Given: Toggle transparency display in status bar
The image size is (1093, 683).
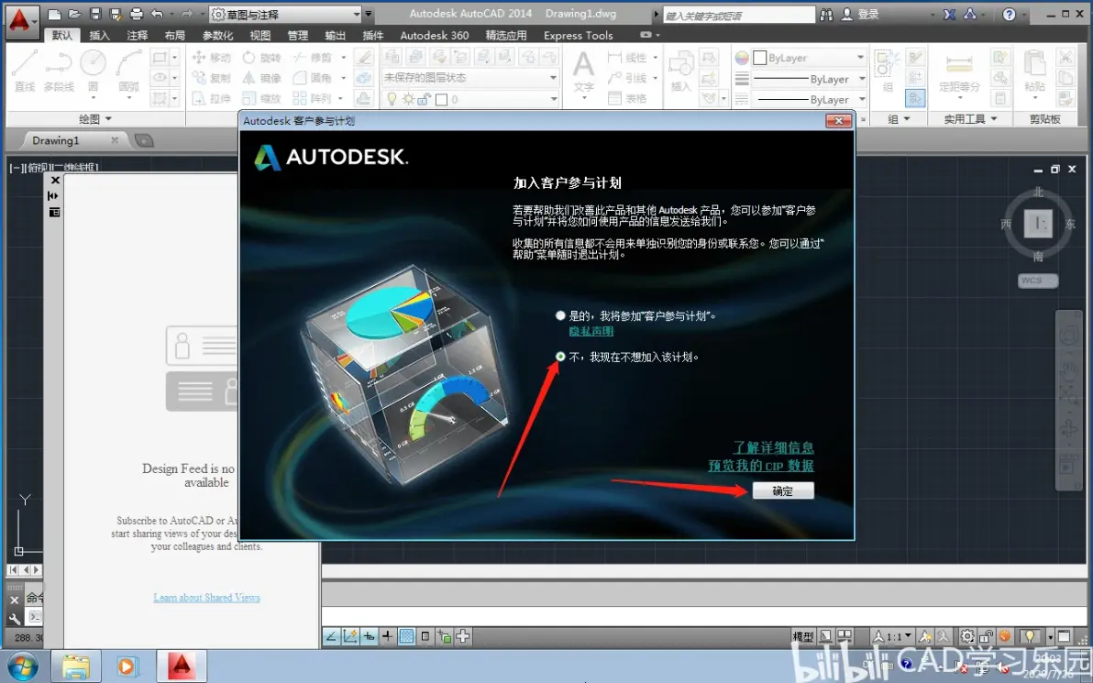Looking at the screenshot, I should point(406,635).
